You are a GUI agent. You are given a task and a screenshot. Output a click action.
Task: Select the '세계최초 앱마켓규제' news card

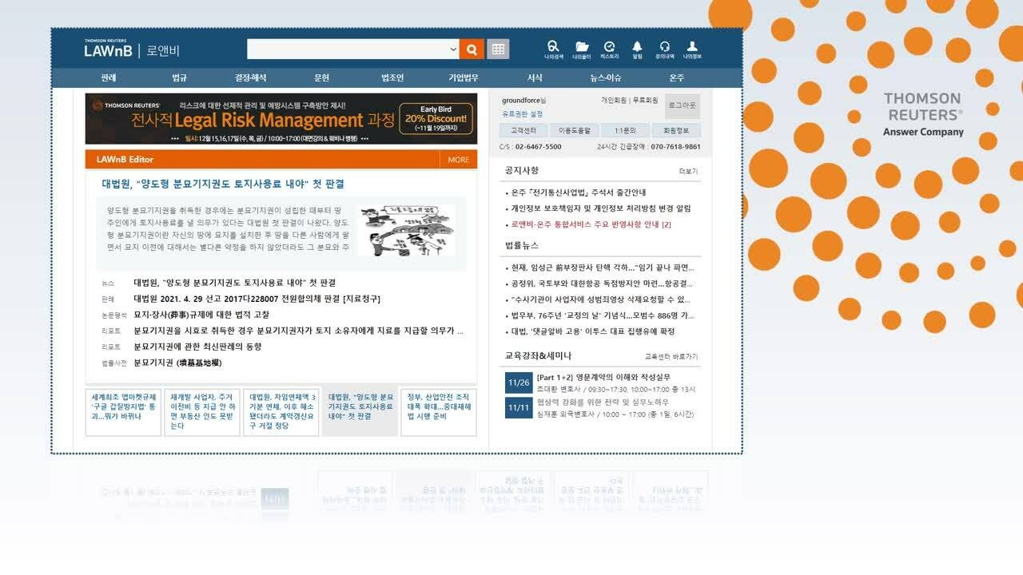[x=124, y=412]
